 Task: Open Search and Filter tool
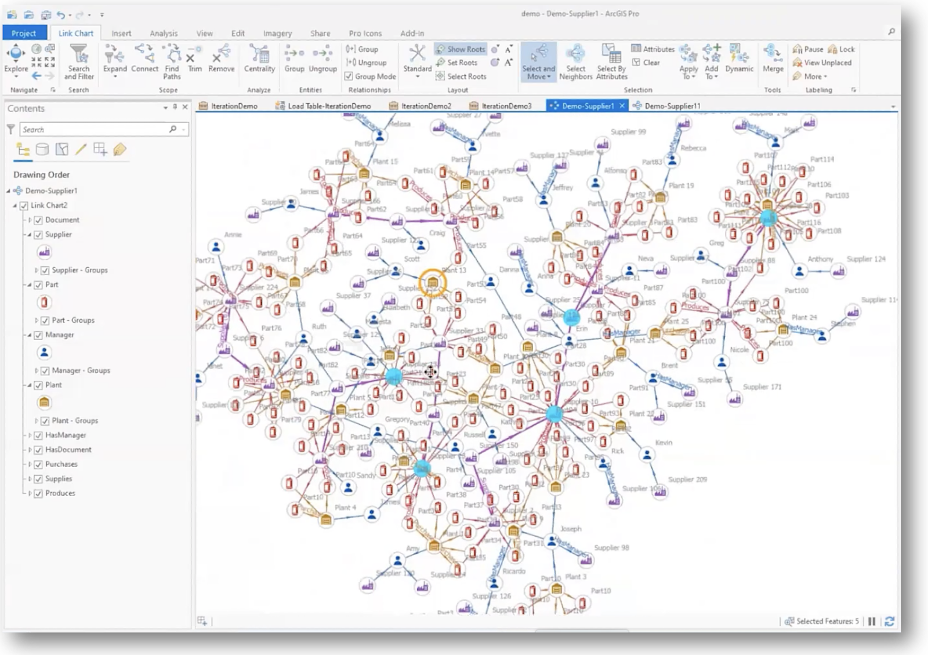78,62
